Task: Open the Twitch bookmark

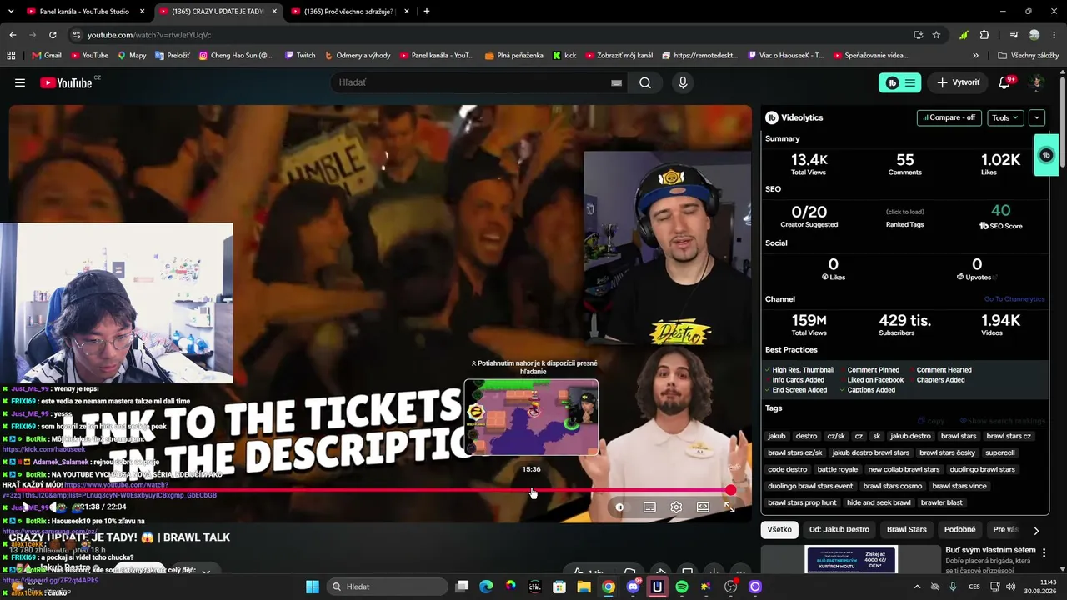Action: pos(299,56)
